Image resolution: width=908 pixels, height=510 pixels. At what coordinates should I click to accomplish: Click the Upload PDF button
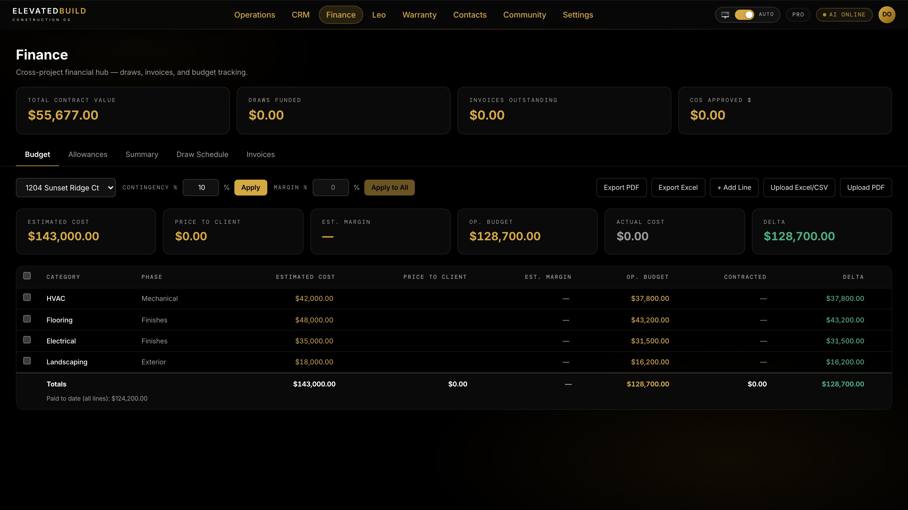(866, 188)
